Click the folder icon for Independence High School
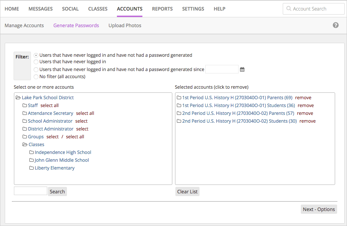 pyautogui.click(x=31, y=152)
